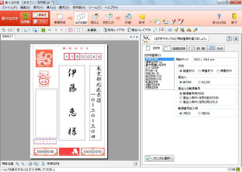Open the 書式(O) menu
Screen dimensions: 242x172
click(64, 7)
